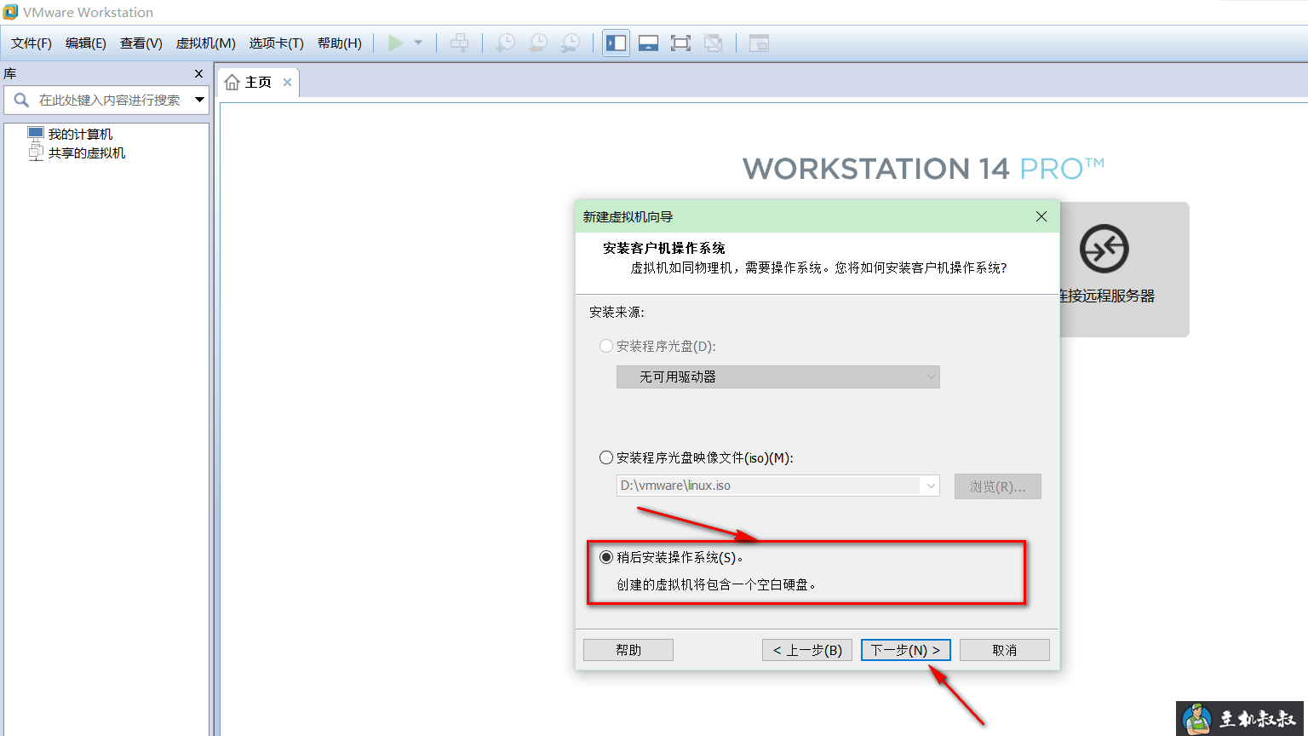Click the 浏览(R)... browse button
The width and height of the screenshot is (1308, 736).
[998, 486]
